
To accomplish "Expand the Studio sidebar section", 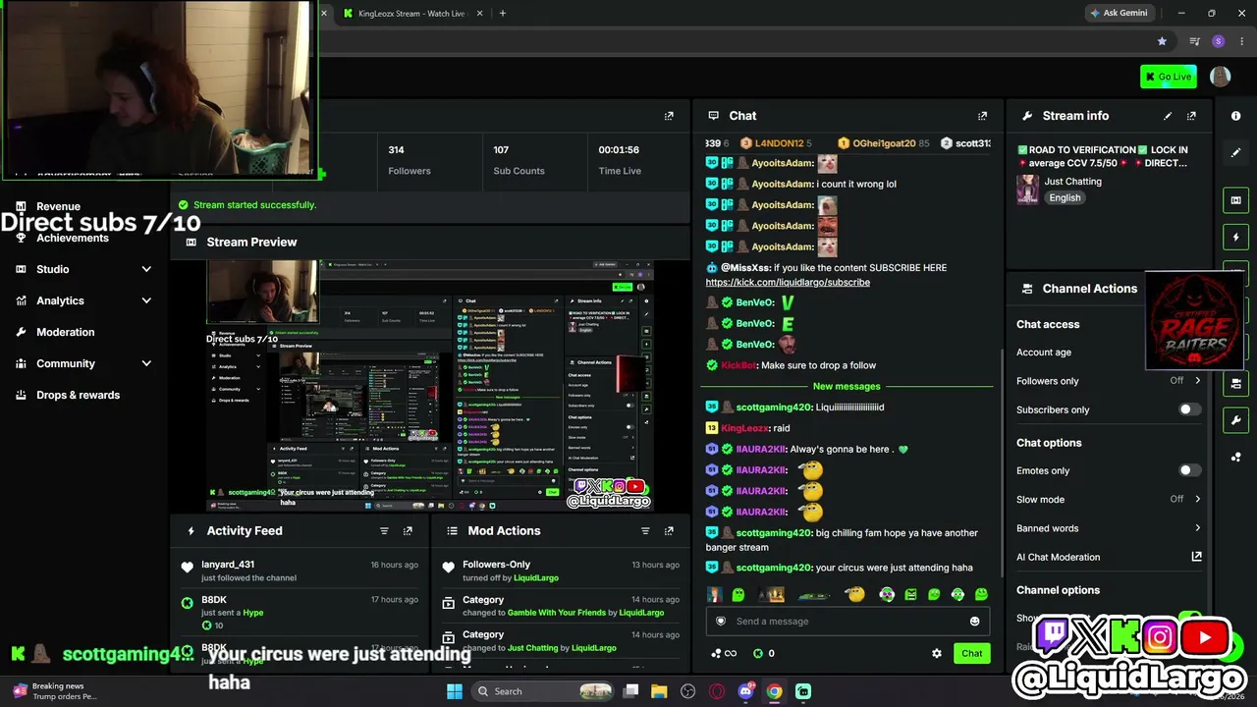I will click(x=83, y=269).
